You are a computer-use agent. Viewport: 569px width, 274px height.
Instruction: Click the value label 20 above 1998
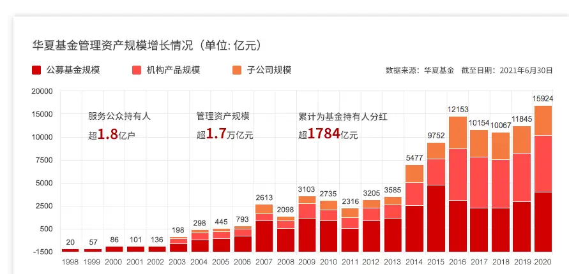pyautogui.click(x=70, y=242)
